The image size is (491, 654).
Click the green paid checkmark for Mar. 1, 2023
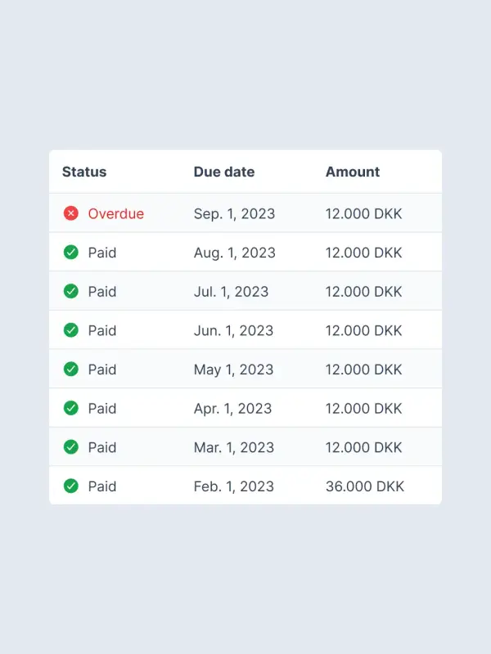[71, 447]
